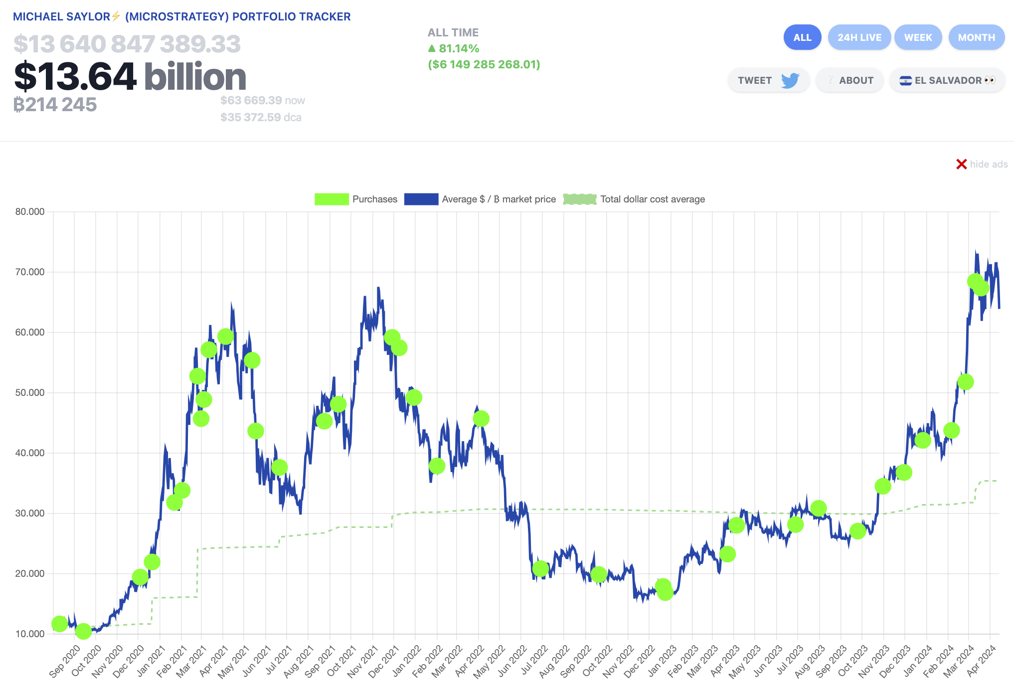Click the $13.64 billion headline value
Screen dimensions: 1014x685
coord(130,76)
